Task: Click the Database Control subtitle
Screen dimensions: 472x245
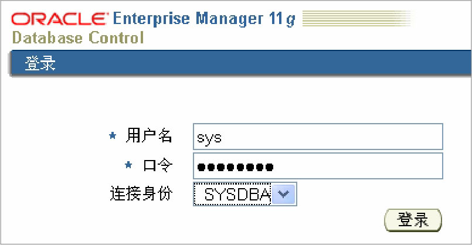Action: (77, 39)
